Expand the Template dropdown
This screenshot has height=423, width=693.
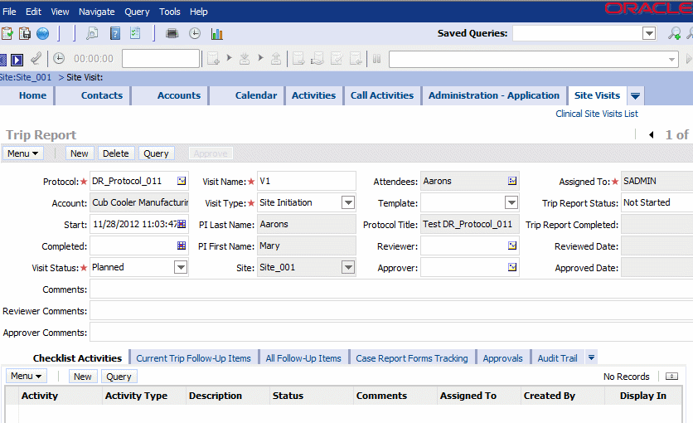click(511, 202)
